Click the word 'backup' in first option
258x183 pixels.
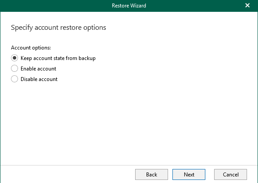click(87, 58)
